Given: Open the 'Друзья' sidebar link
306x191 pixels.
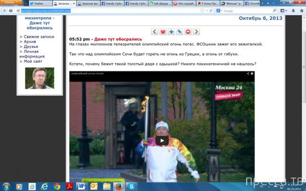Looking at the screenshot, I should click(31, 47).
